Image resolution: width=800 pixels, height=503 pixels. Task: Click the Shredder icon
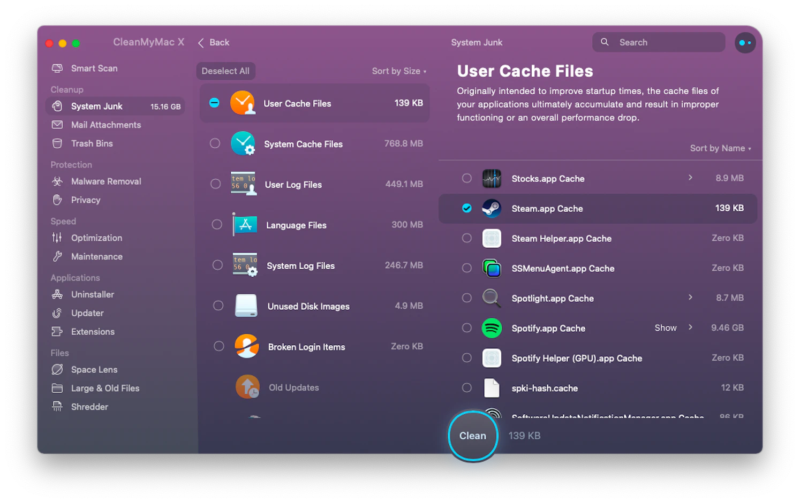(57, 407)
